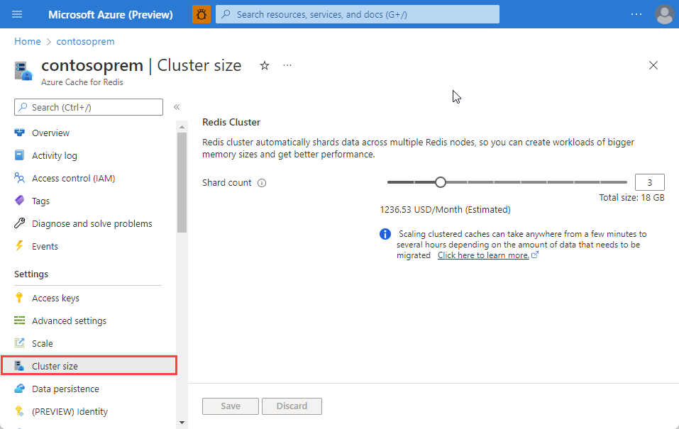Navigate to Home via the breadcrumb
Screen dimensions: 679x429
click(x=27, y=41)
